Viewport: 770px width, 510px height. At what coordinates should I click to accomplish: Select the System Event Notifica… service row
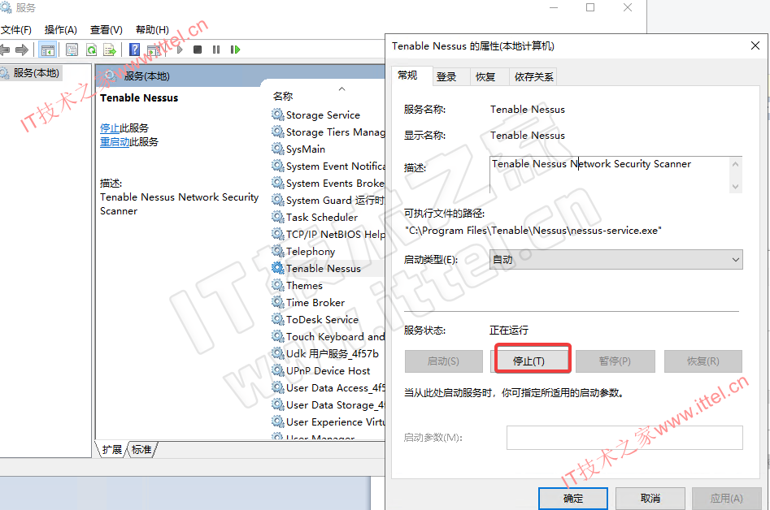(x=328, y=166)
